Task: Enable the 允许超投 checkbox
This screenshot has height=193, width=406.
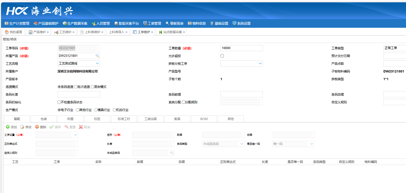Action: coord(222,56)
